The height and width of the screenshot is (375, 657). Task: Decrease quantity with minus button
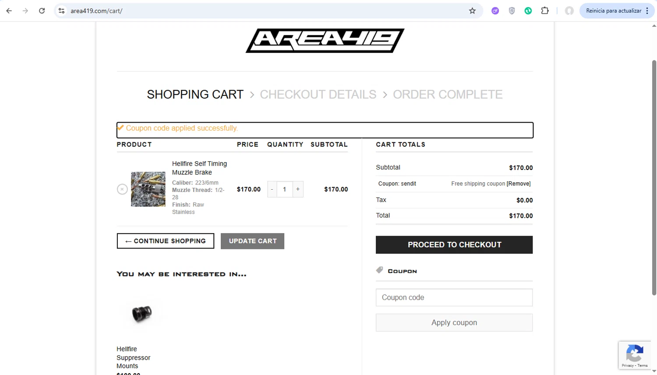click(x=272, y=189)
